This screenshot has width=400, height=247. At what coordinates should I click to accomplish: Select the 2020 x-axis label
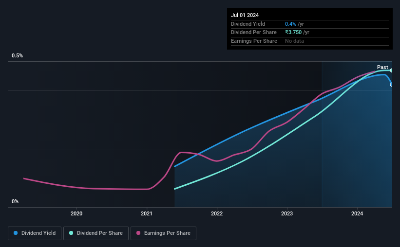[76, 213]
